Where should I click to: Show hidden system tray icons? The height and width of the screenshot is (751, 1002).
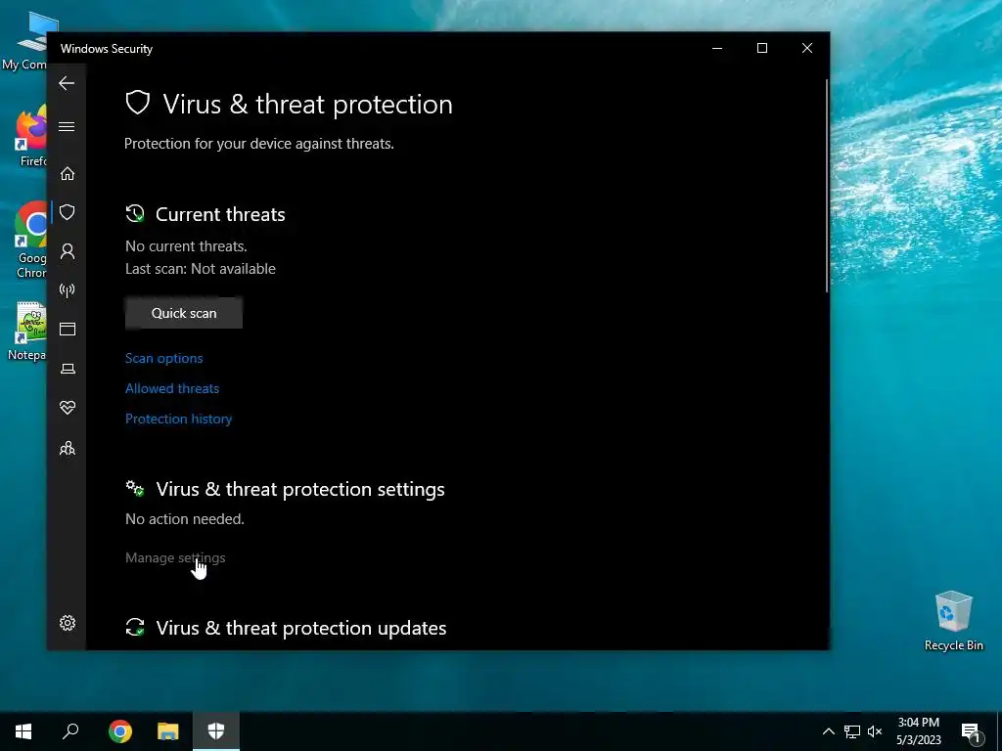tap(828, 731)
